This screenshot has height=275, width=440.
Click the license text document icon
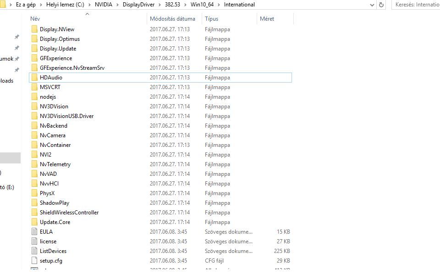34,241
